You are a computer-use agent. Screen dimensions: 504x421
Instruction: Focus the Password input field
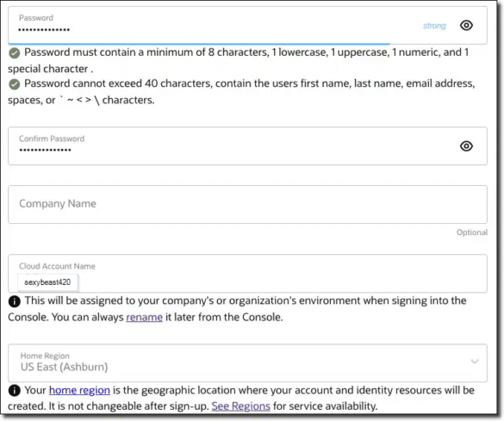(247, 25)
